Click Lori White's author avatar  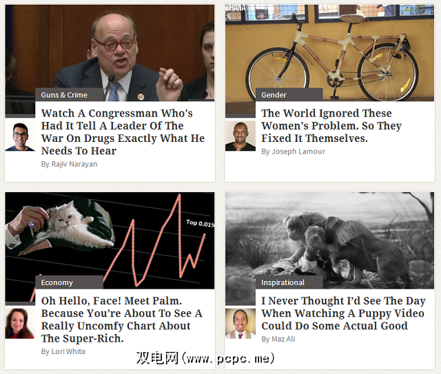click(20, 324)
